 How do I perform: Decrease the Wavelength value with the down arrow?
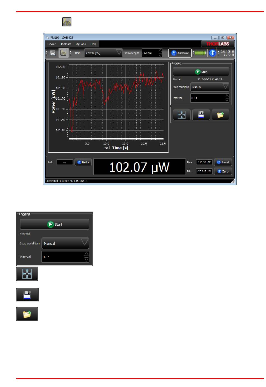[160, 55]
